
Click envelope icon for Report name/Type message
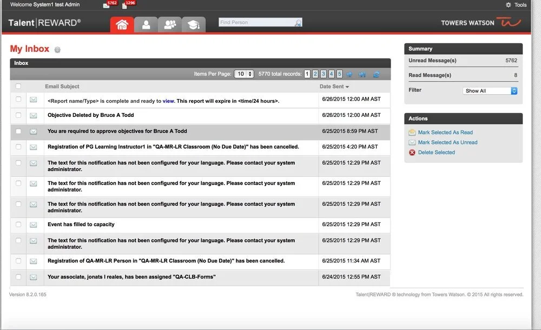(x=33, y=100)
